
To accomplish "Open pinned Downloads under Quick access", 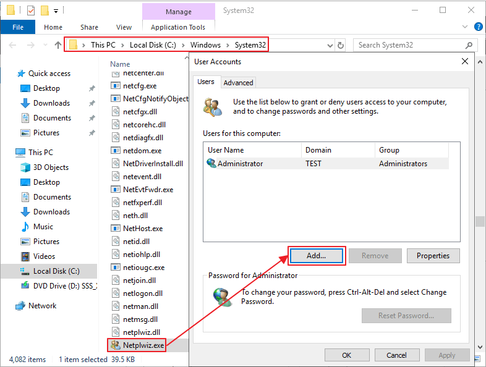I will coord(51,103).
